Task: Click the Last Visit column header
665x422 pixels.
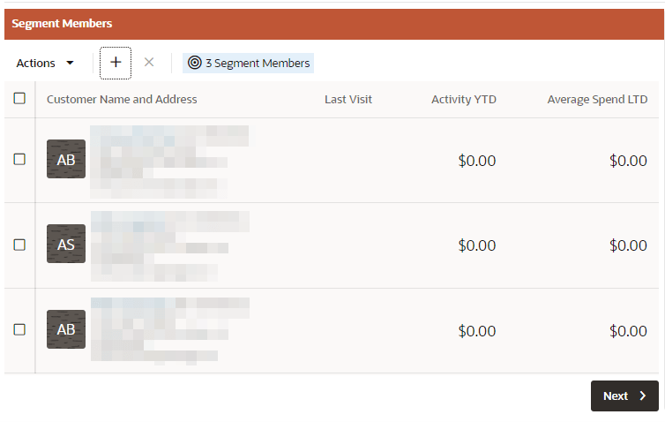Action: point(348,100)
